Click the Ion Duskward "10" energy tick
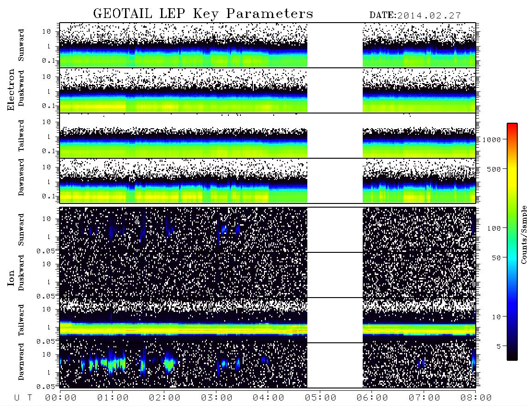This screenshot has width=527, height=406. click(x=47, y=264)
